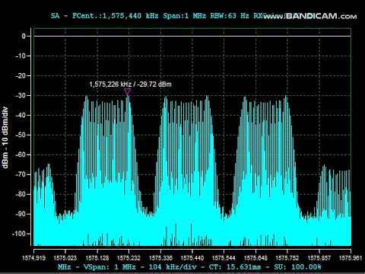Click the 'VSpan: 1 MHz' footer text
The image size is (365, 274).
pyautogui.click(x=109, y=267)
